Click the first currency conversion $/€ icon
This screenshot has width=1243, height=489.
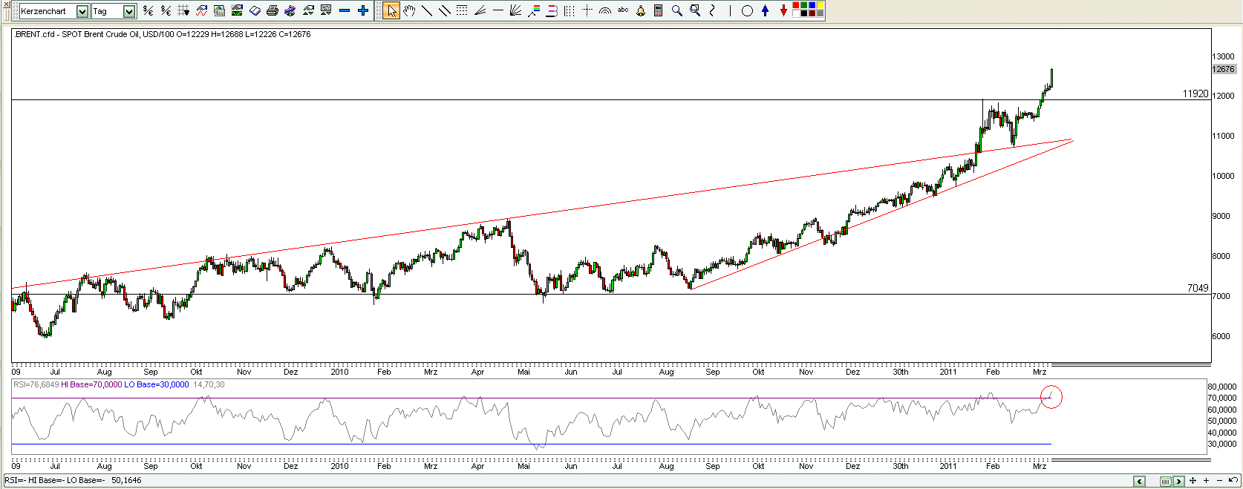coord(148,10)
